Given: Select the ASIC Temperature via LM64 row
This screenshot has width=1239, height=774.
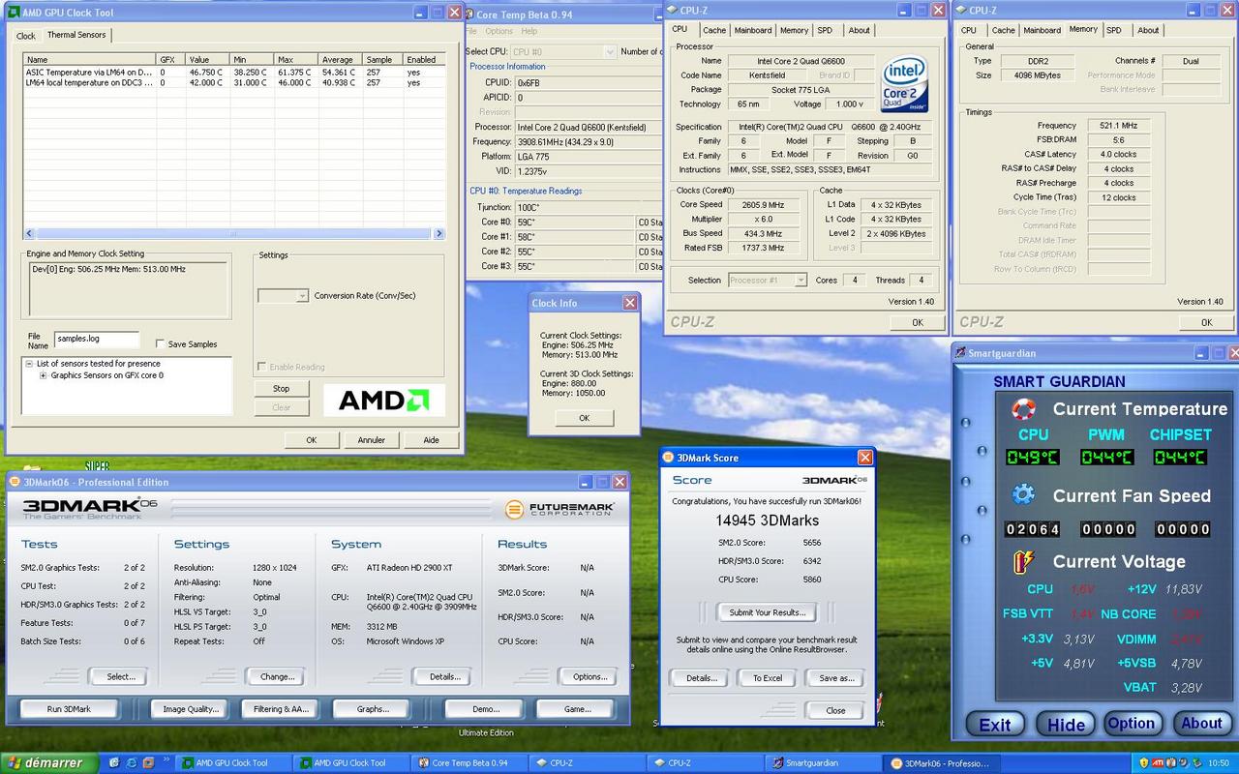Looking at the screenshot, I should pos(234,73).
